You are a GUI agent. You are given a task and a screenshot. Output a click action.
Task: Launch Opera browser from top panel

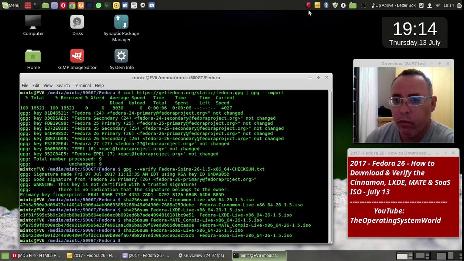[x=63, y=5]
